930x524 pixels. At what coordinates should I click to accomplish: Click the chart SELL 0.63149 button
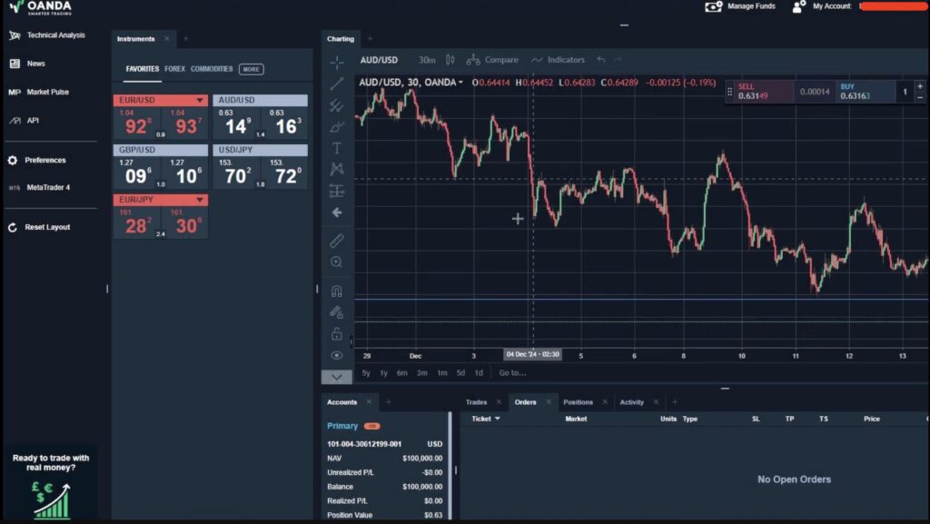click(x=765, y=92)
